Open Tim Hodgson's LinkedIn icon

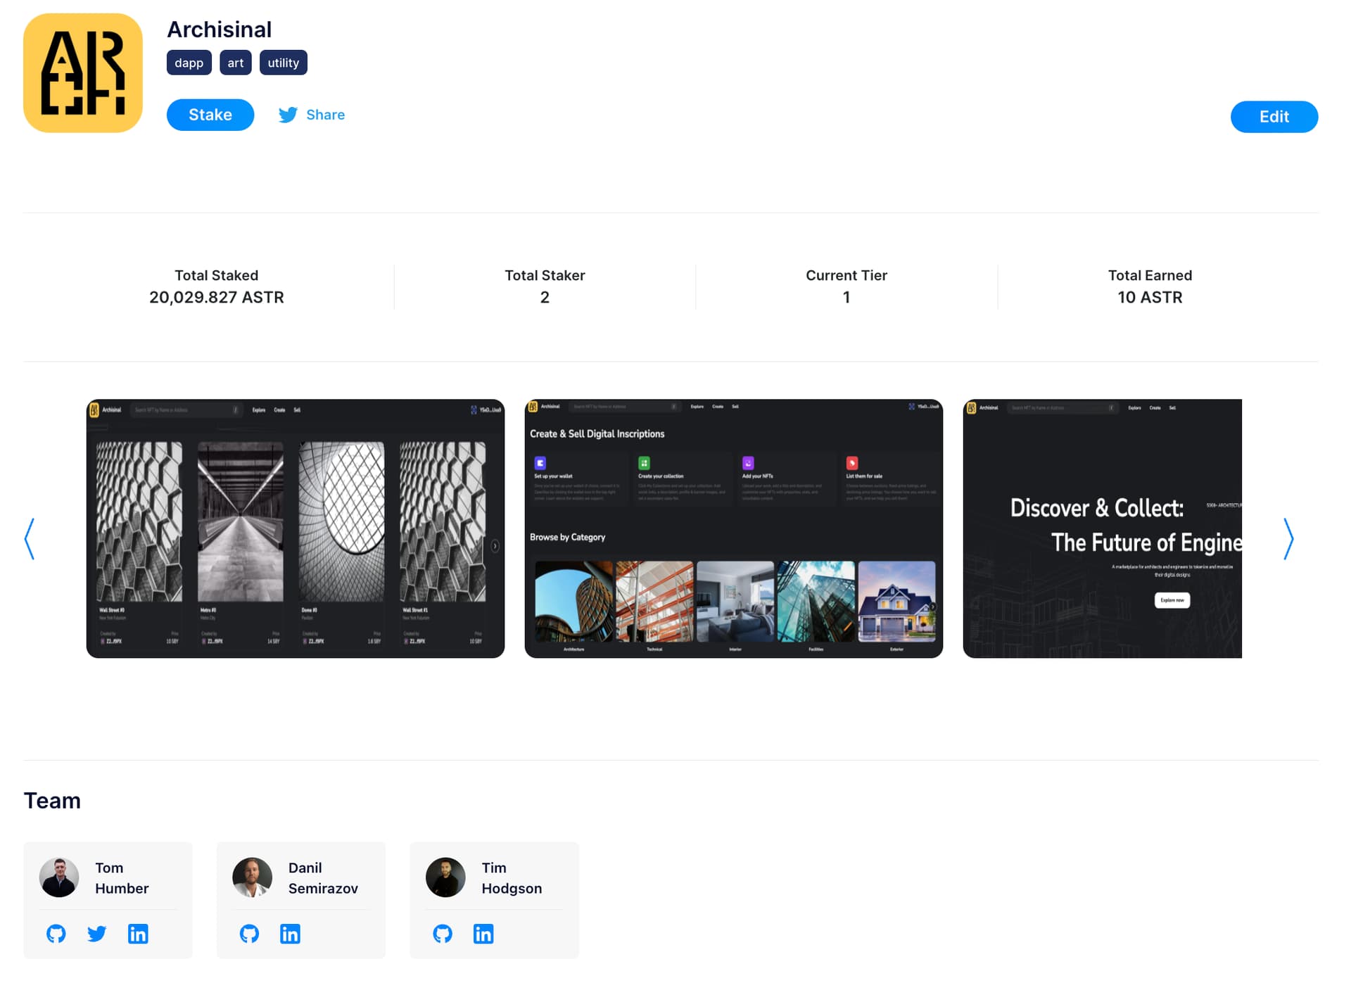[x=483, y=934]
